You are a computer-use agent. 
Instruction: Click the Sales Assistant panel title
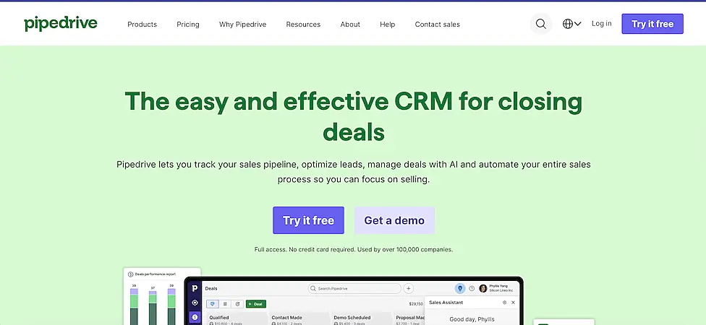pyautogui.click(x=446, y=303)
